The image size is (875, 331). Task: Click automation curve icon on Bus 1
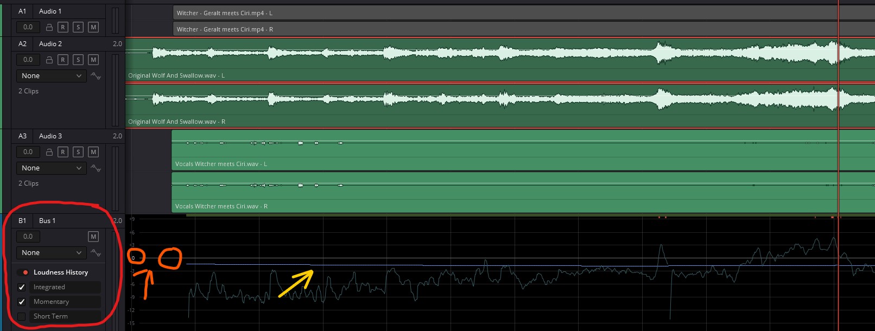pyautogui.click(x=96, y=253)
